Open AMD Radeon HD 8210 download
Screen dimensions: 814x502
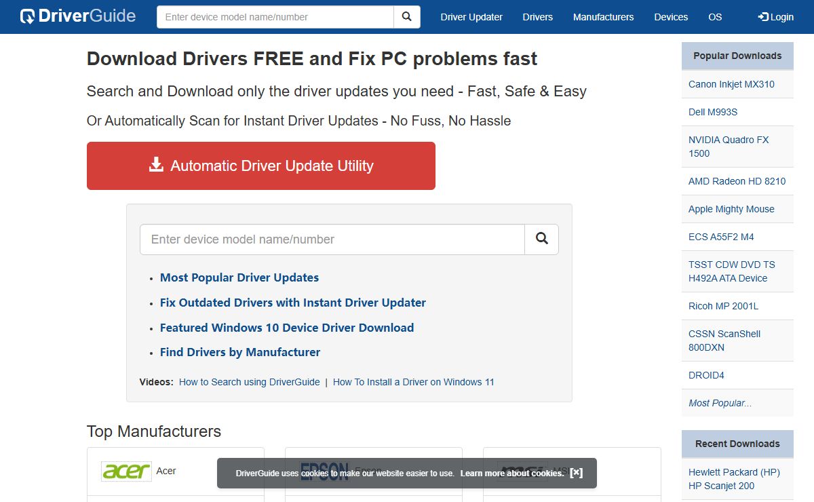[x=737, y=181]
